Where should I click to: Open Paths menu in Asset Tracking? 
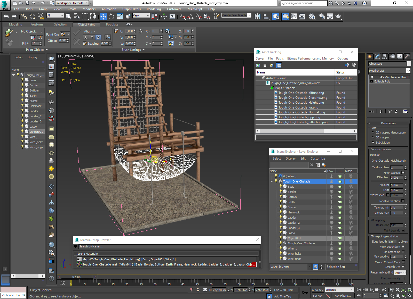tap(280, 59)
